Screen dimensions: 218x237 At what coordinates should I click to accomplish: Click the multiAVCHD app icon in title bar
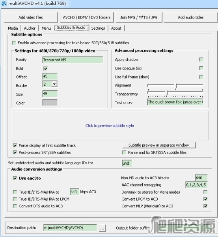point(4,3)
